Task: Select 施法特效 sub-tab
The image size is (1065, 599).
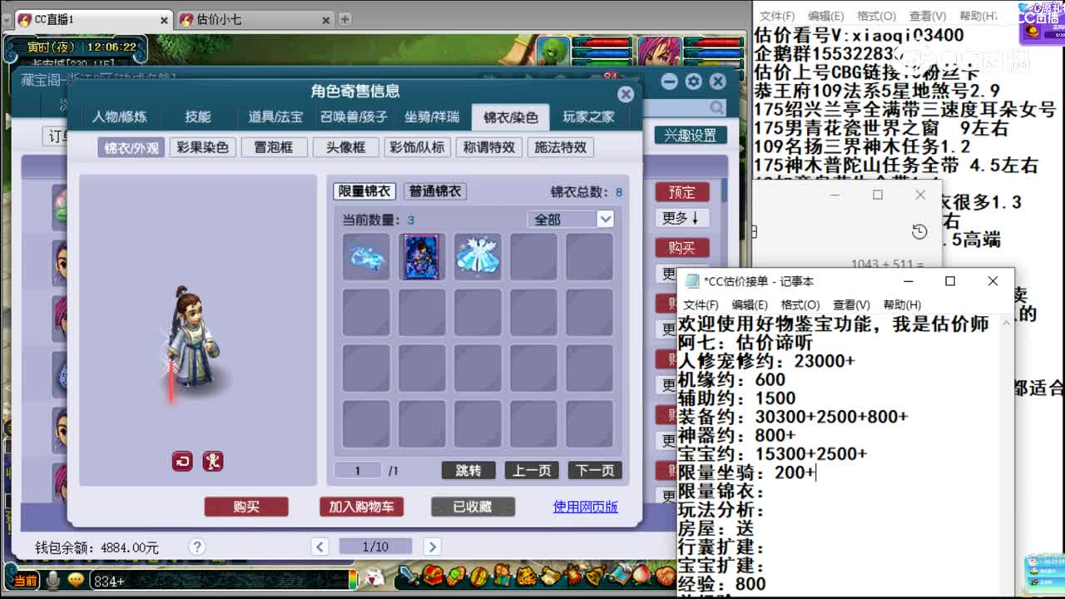Action: click(561, 147)
